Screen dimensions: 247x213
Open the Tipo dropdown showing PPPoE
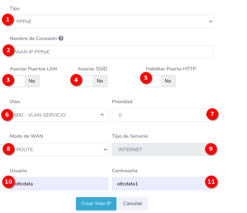coord(114,21)
